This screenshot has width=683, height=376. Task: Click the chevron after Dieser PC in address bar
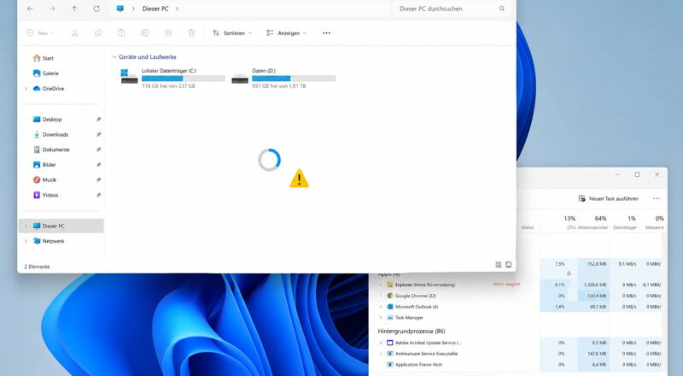(x=177, y=9)
